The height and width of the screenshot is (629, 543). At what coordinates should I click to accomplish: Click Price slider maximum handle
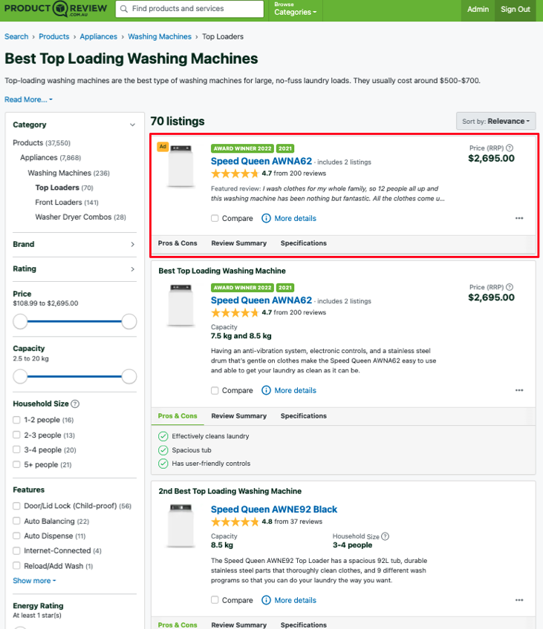pos(129,321)
